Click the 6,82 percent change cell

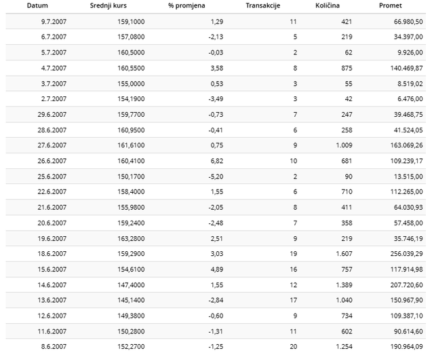pyautogui.click(x=217, y=161)
